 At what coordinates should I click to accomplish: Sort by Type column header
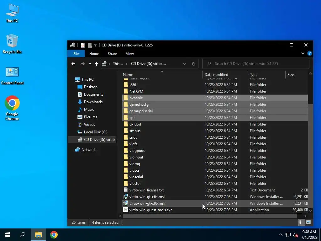(266, 75)
